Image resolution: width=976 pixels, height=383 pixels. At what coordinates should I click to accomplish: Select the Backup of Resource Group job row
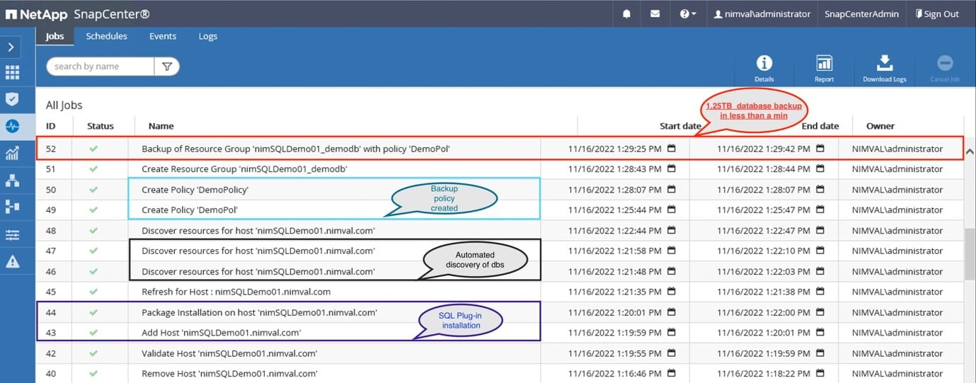point(500,149)
